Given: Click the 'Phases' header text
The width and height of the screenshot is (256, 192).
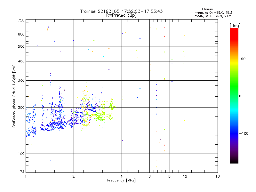Looking at the screenshot, I should 207,9.
